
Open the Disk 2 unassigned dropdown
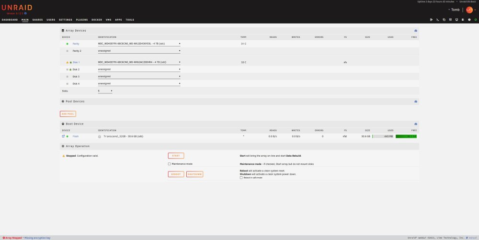[x=139, y=69]
